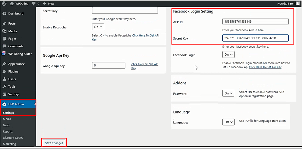Click the Comments icon in sidebar
302x149 pixels.
tap(4, 46)
